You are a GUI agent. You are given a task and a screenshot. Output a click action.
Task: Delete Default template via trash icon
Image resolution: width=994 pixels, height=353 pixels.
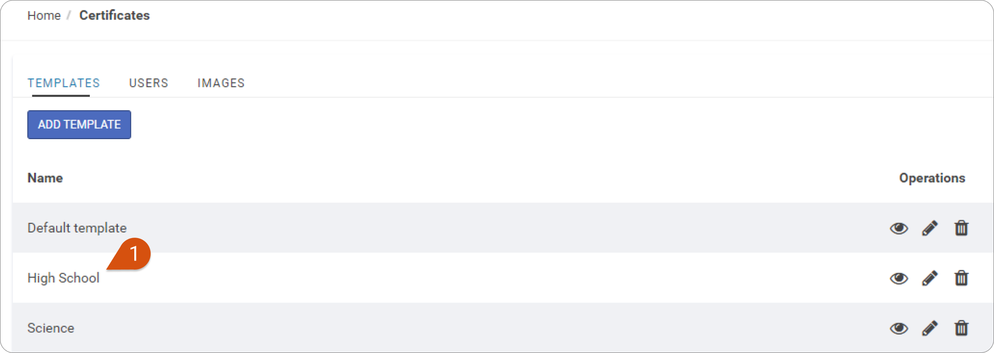coord(961,228)
